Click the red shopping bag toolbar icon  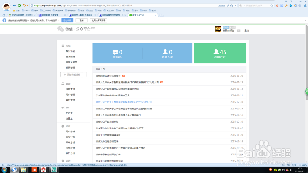tap(277, 6)
